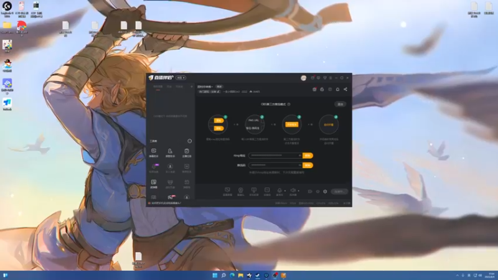Launch Microsoft Edge from the taskbar
This screenshot has width=498, height=280.
(232, 275)
